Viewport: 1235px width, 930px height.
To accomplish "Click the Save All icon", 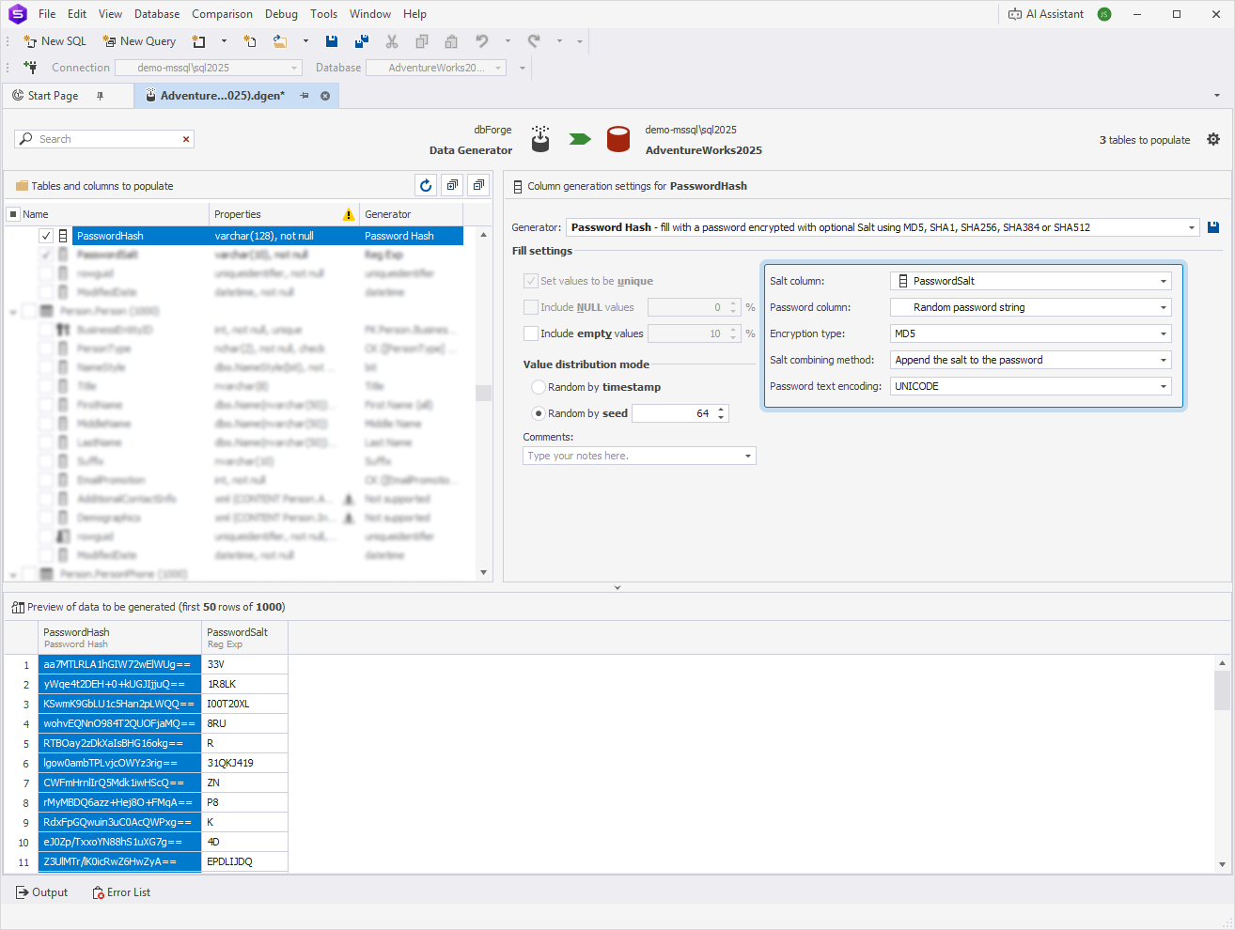I will 362,41.
